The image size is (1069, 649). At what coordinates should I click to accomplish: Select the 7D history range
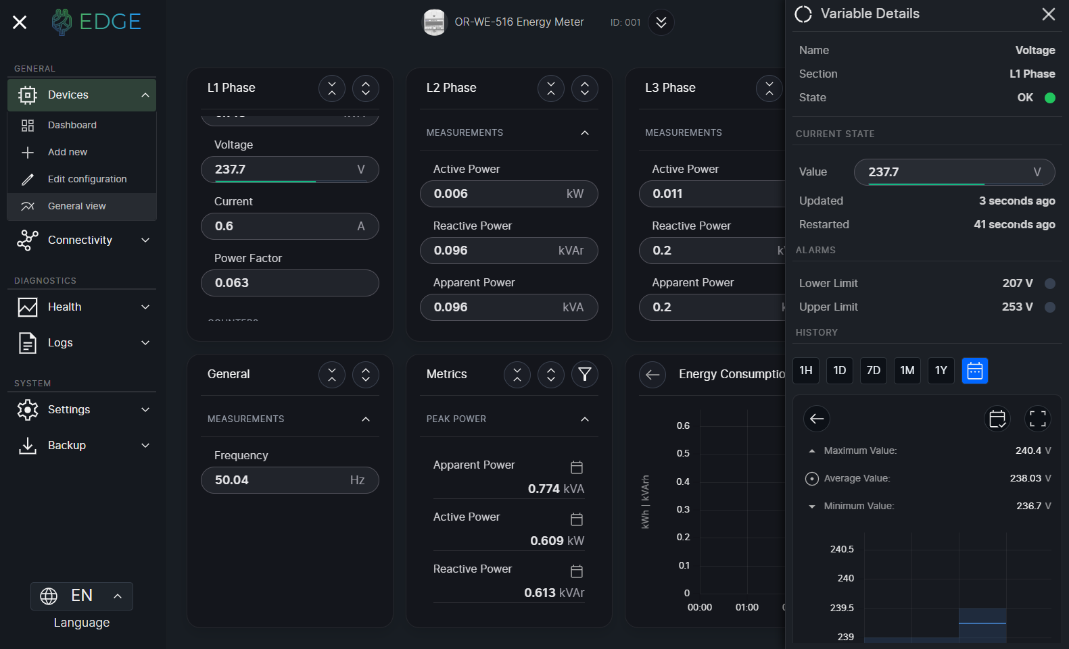tap(874, 371)
